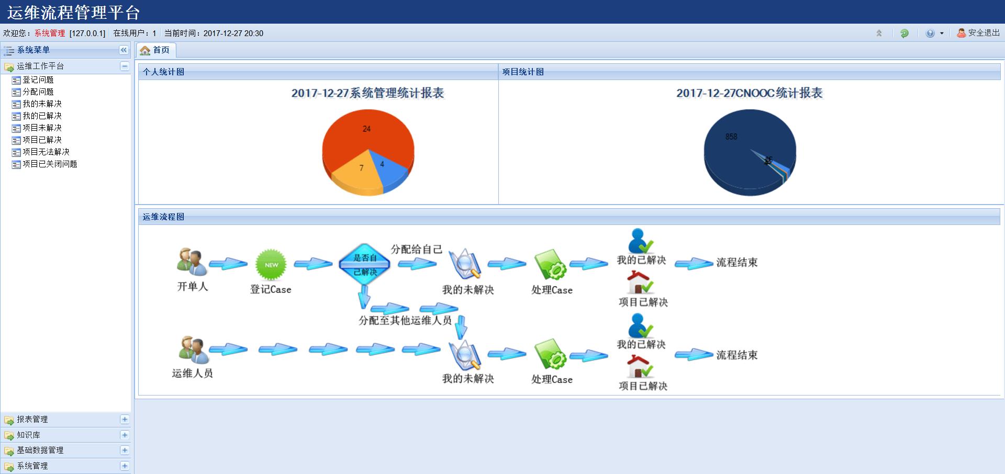Image resolution: width=1005 pixels, height=474 pixels.
Task: Click the 分配至其他运维人员 label
Action: (x=405, y=321)
